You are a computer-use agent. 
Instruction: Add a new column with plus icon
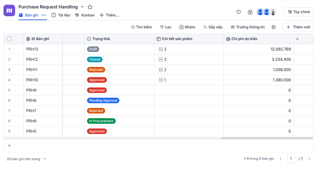coord(297,39)
